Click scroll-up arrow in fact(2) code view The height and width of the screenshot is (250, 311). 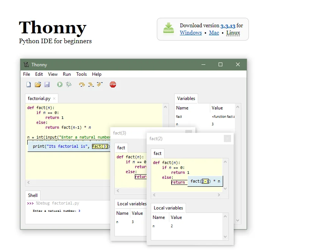(x=225, y=162)
